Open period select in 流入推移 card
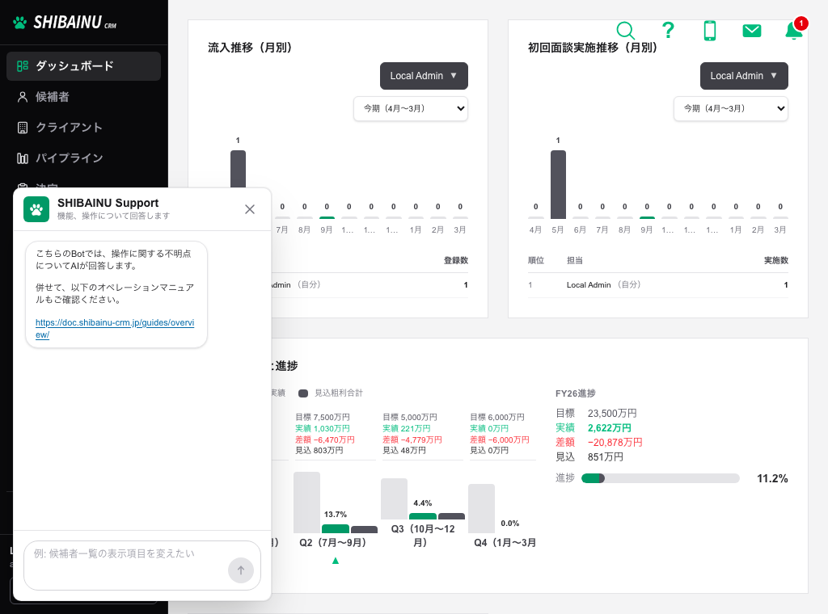The height and width of the screenshot is (614, 828). tap(410, 109)
